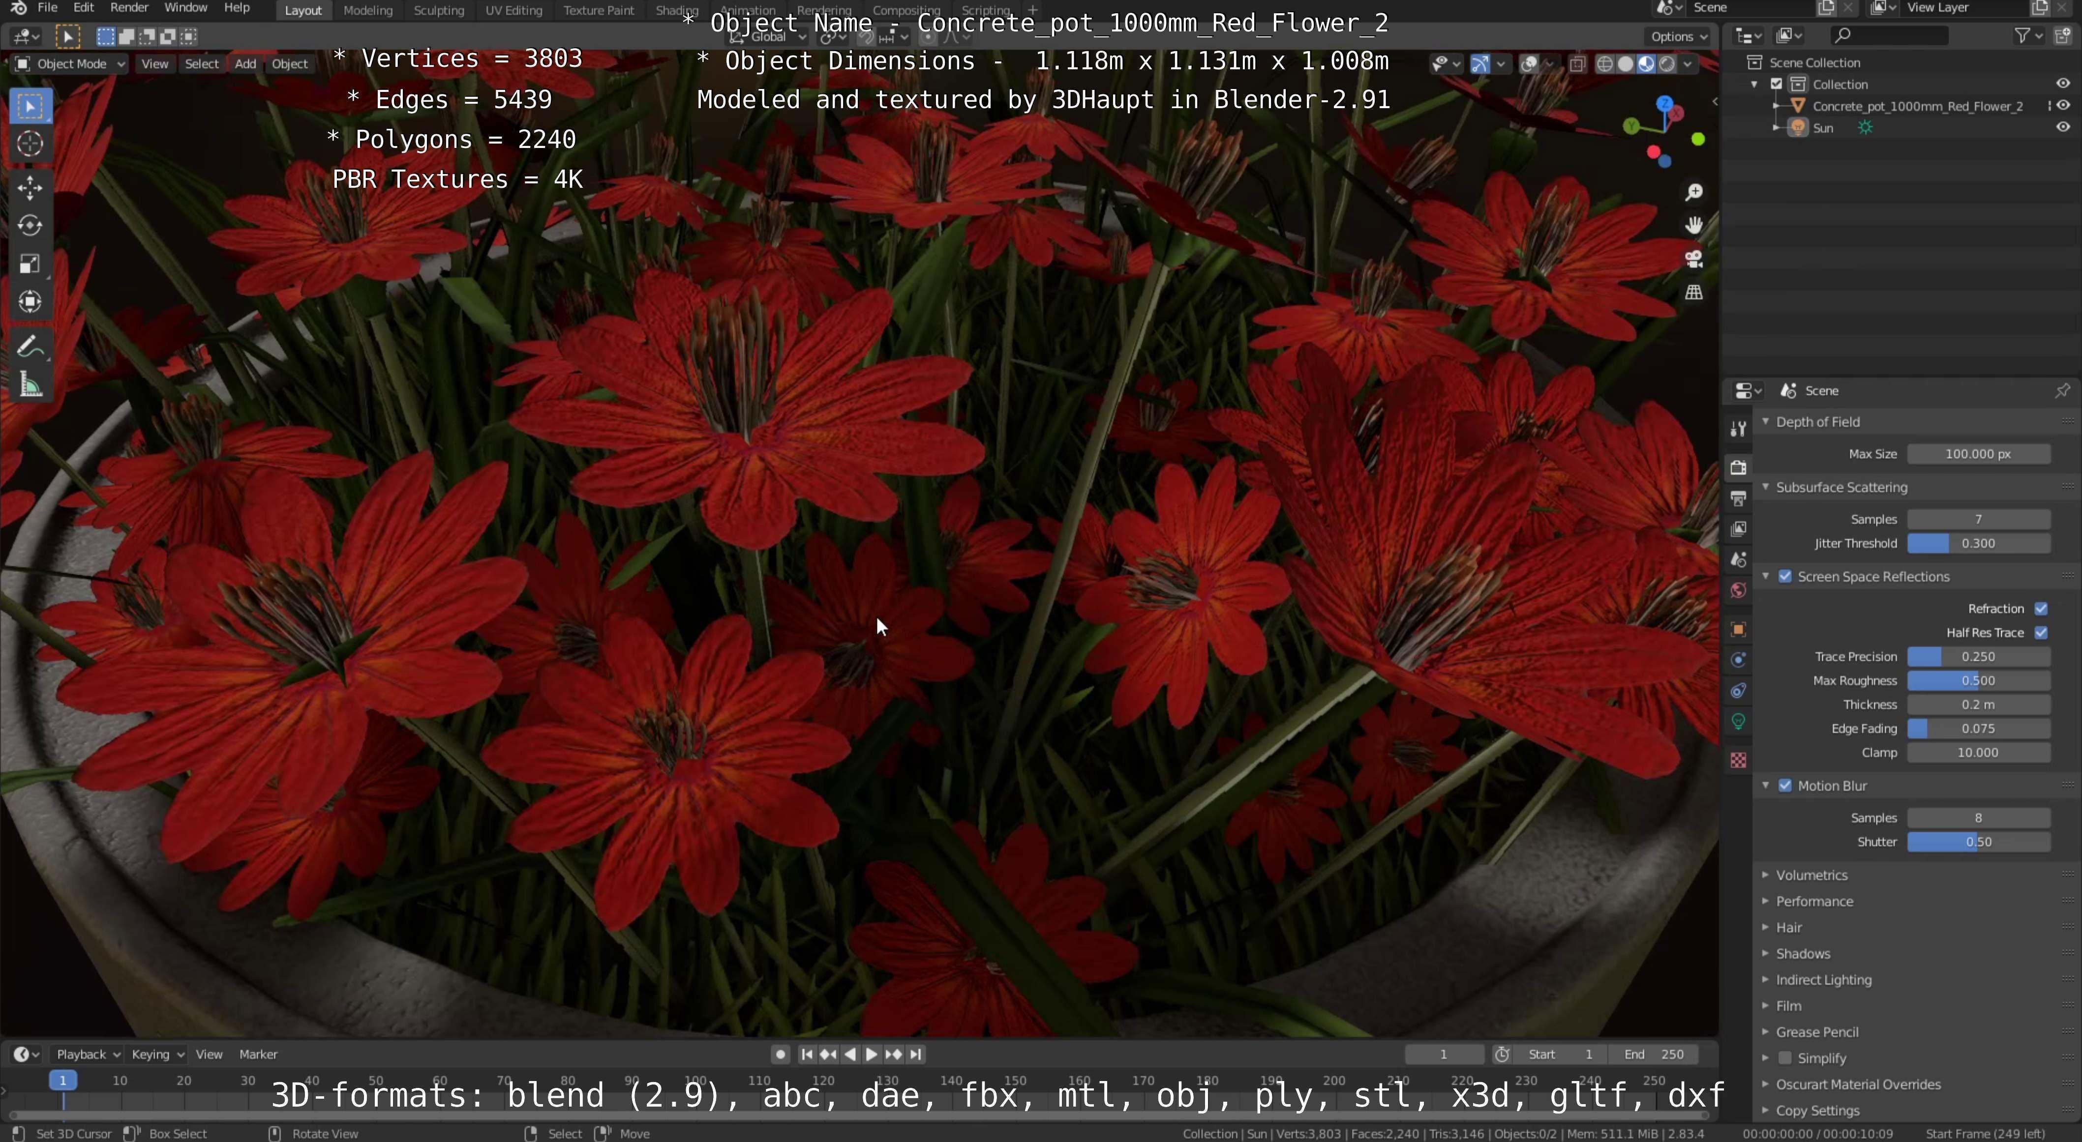Screen dimensions: 2082x1142
Task: Toggle the Motion Blur checkbox
Action: (1784, 786)
